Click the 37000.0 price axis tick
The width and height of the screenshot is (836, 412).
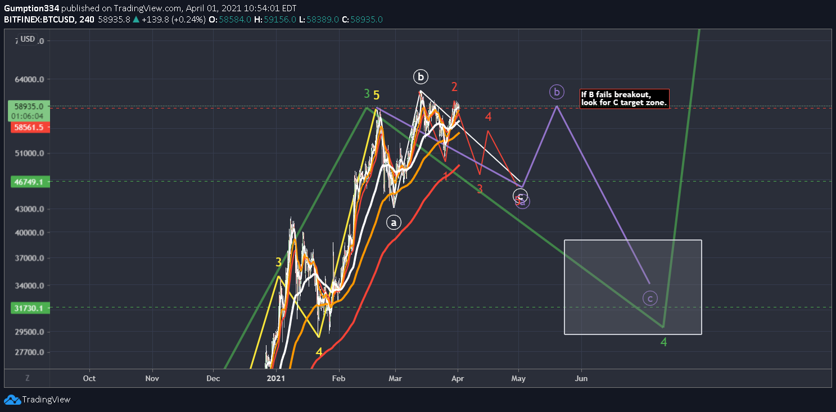coord(30,259)
